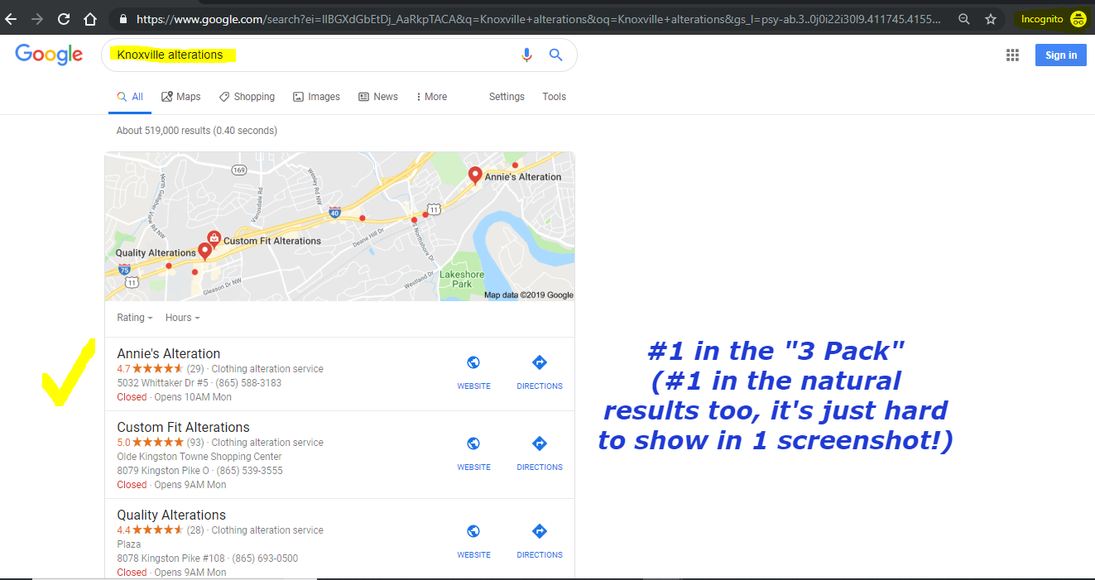Click Quality Alterations map pin

coord(204,252)
